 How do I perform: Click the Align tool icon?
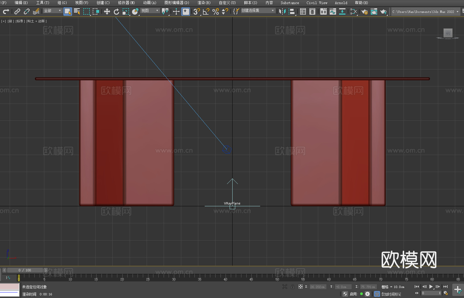pyautogui.click(x=292, y=11)
